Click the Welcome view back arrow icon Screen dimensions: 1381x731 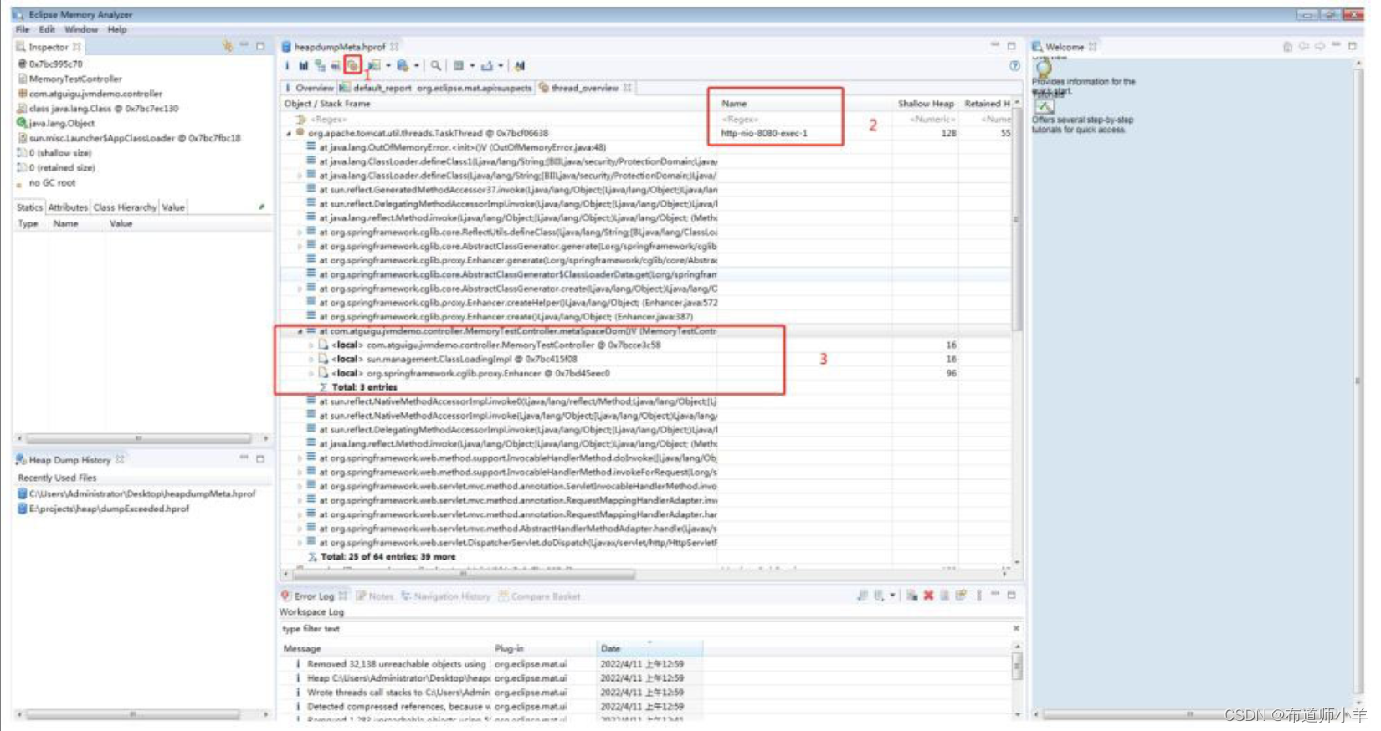click(1303, 46)
